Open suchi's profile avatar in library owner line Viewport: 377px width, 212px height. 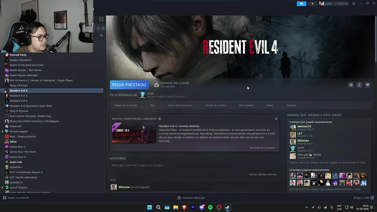143,95
